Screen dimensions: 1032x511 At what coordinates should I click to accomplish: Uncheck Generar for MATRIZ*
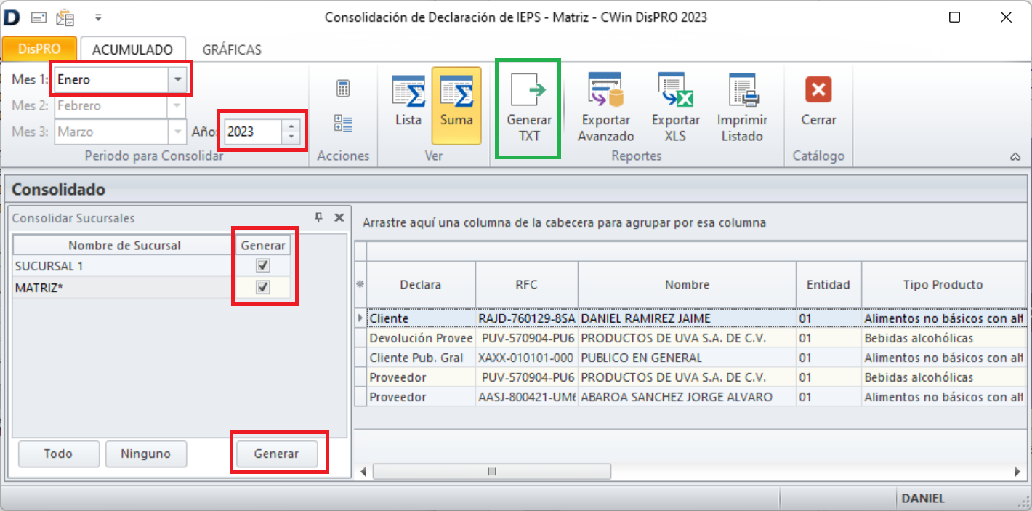coord(264,287)
